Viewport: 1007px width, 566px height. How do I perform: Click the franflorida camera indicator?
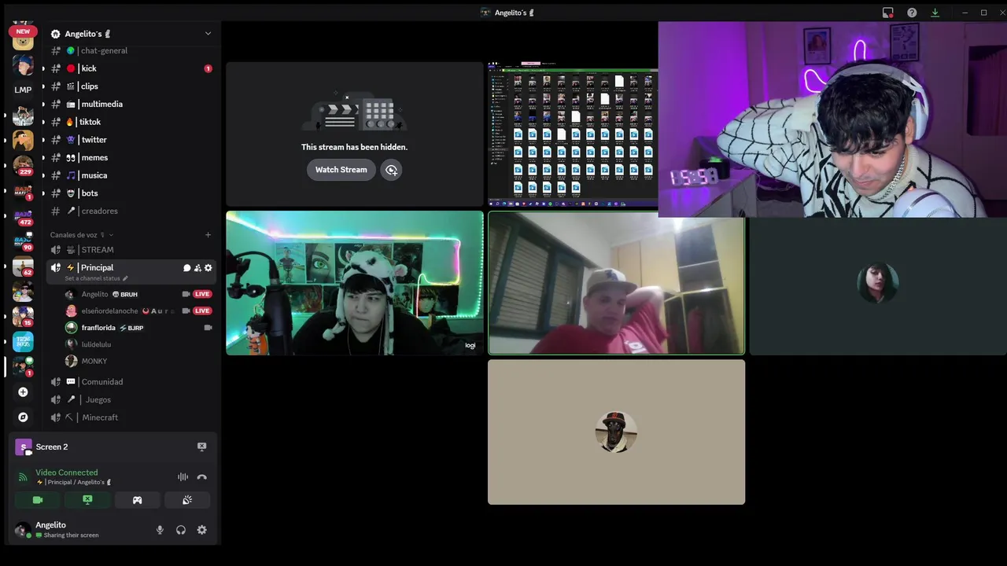click(208, 328)
